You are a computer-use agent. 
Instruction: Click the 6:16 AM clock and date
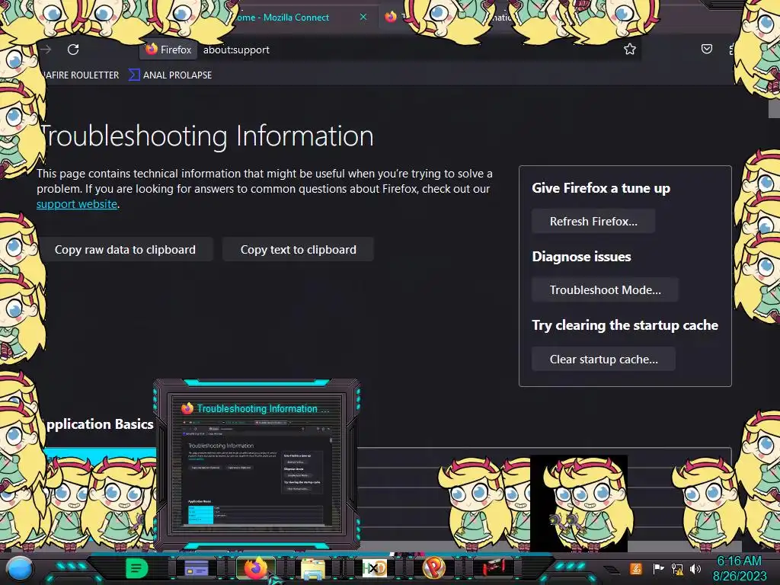(x=739, y=568)
